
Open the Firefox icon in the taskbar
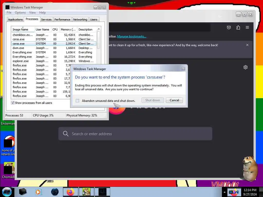tap(70, 192)
